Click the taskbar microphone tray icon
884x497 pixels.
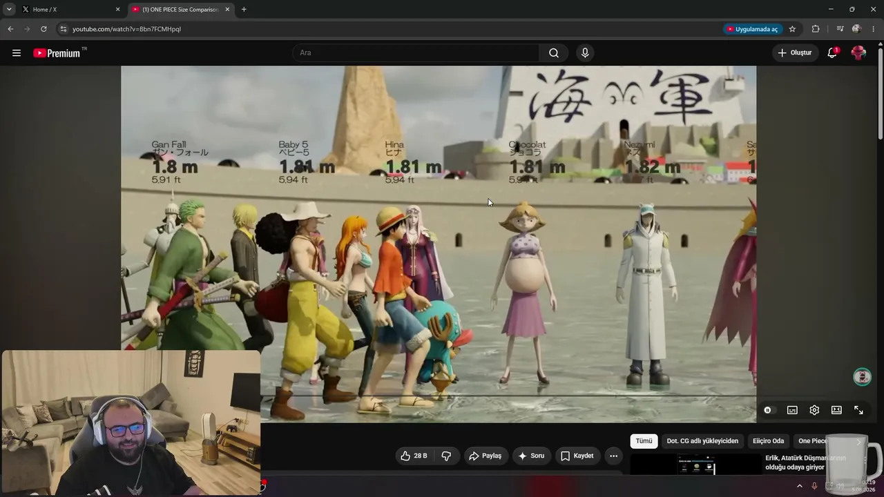pyautogui.click(x=814, y=486)
